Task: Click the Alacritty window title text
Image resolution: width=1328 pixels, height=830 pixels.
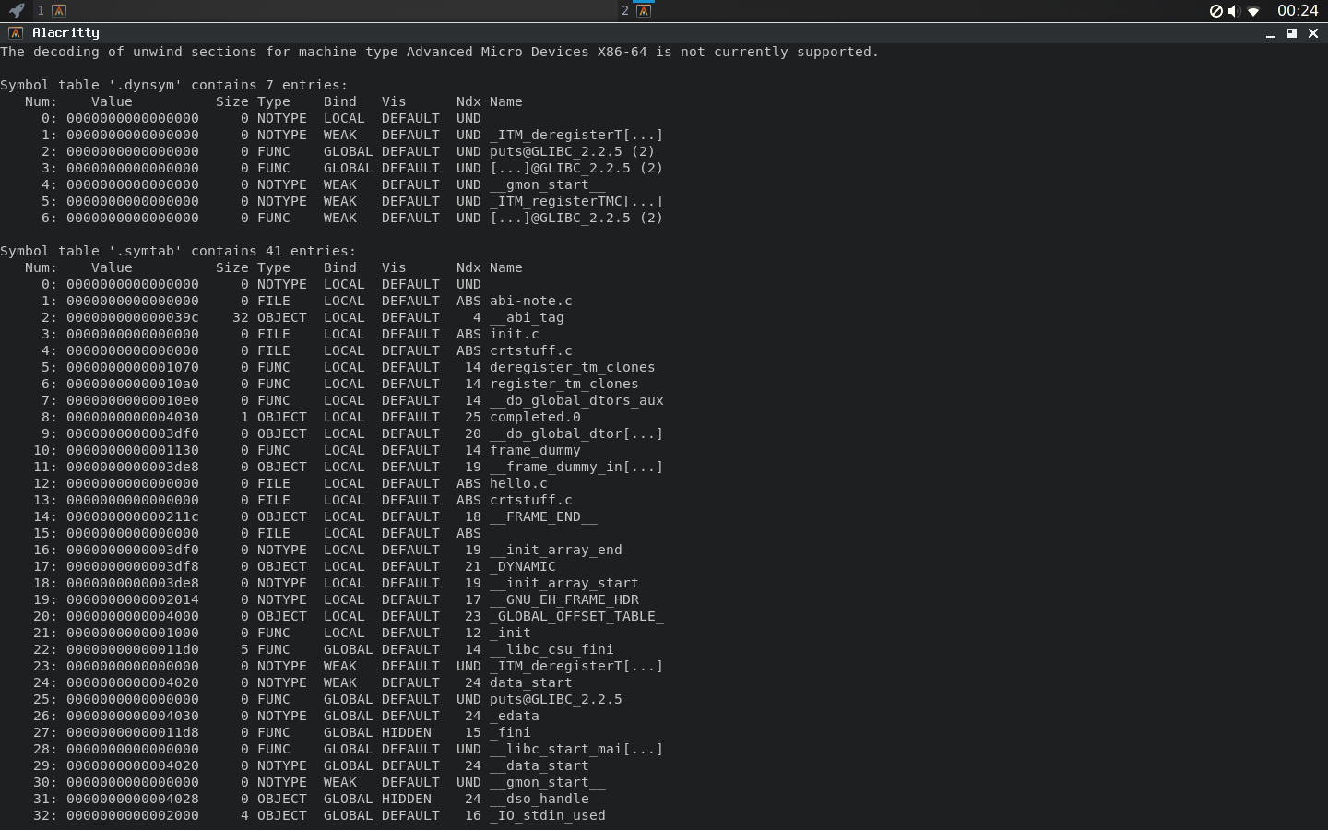Action: point(65,32)
